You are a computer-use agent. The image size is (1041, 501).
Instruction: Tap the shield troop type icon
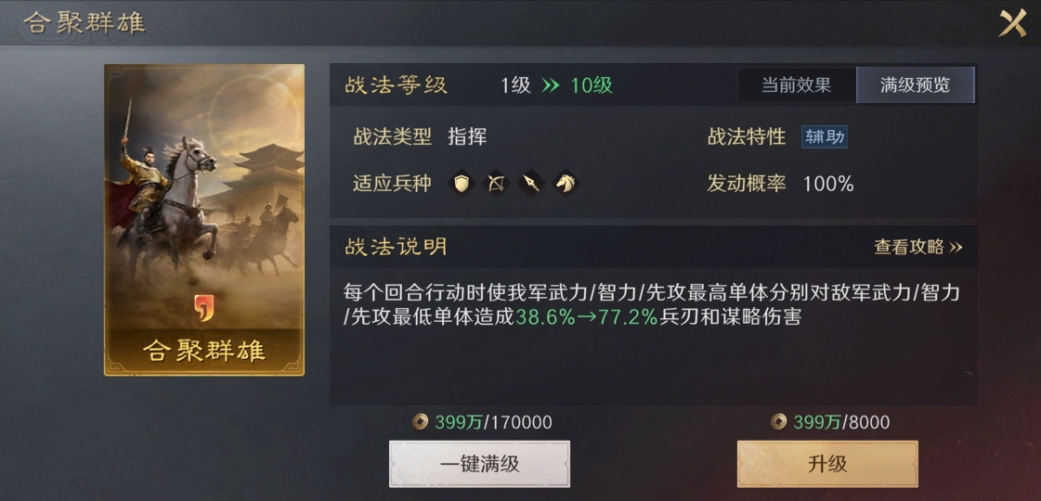[462, 183]
